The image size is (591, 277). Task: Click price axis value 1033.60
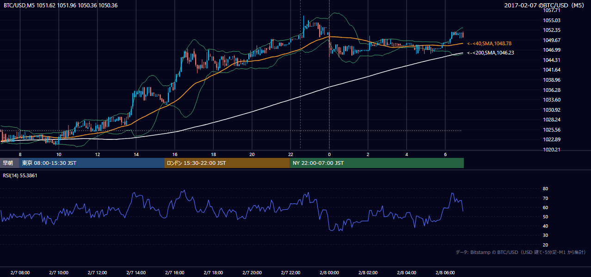click(x=552, y=100)
